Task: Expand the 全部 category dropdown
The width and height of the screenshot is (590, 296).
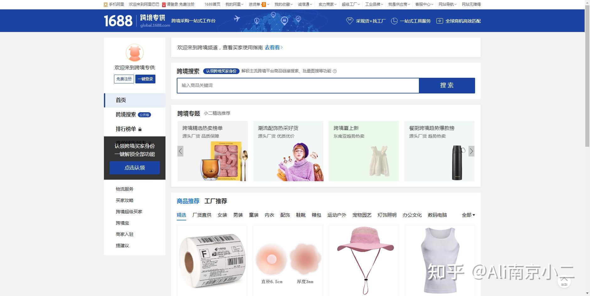Action: point(468,215)
